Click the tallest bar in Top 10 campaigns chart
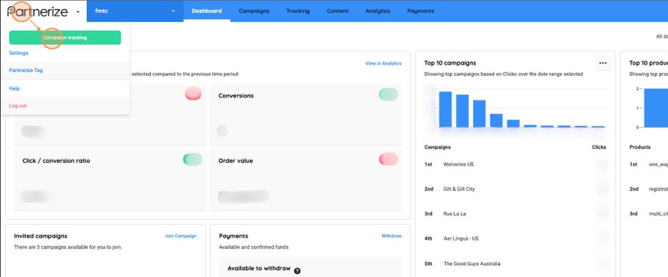668x277 pixels. (x=445, y=109)
